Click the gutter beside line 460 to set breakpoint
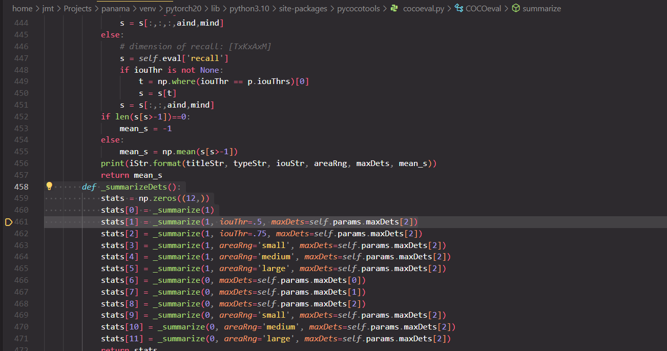 (9, 210)
